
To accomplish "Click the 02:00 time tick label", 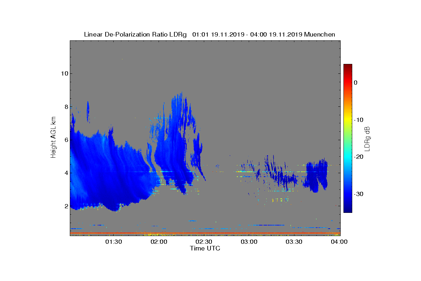I will 159,242.
